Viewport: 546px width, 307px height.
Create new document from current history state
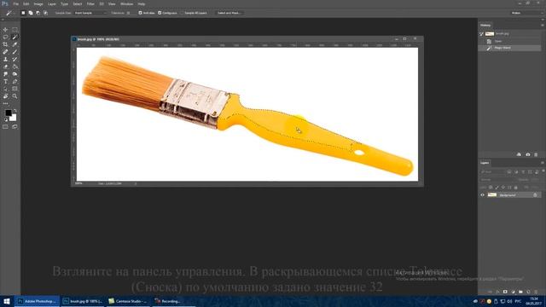coord(519,154)
